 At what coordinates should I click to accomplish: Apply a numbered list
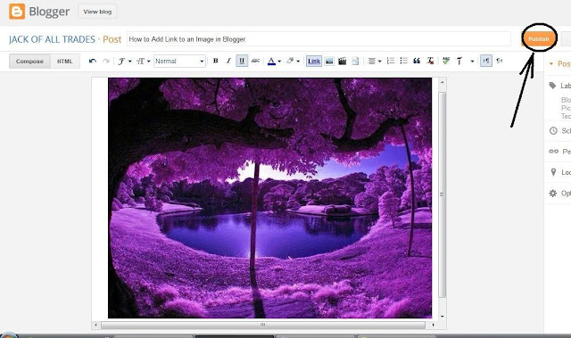[391, 61]
